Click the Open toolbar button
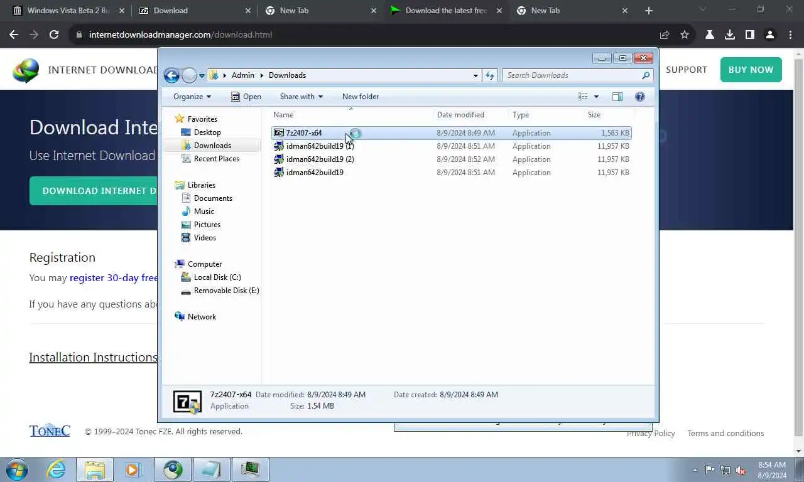The height and width of the screenshot is (482, 804). pos(246,97)
